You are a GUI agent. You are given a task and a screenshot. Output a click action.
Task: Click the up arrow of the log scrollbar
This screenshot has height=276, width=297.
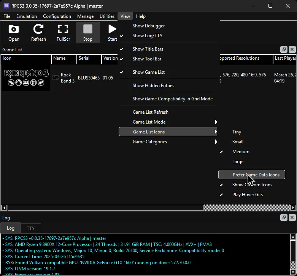[x=293, y=237]
